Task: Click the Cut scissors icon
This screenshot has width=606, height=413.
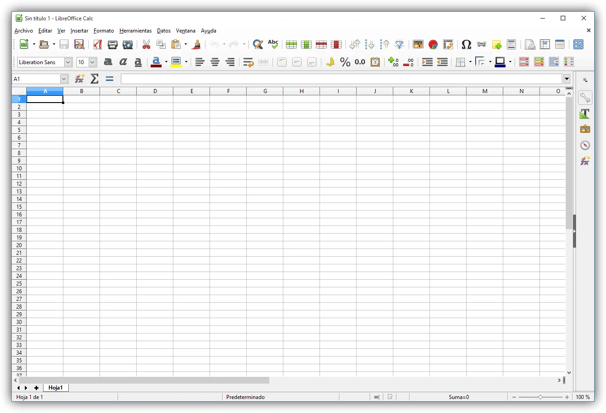Action: (146, 44)
